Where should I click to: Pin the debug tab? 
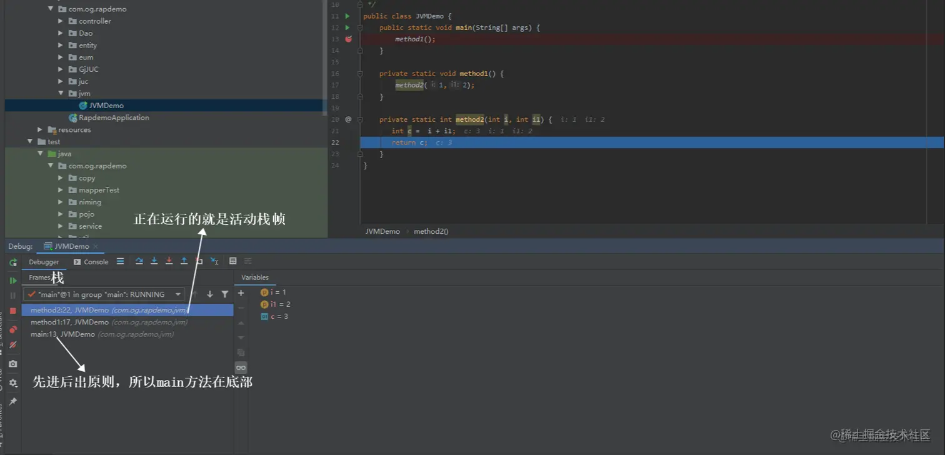click(x=12, y=401)
